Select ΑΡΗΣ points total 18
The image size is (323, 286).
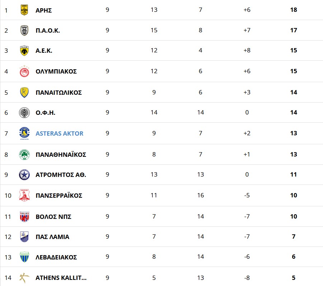coord(294,10)
